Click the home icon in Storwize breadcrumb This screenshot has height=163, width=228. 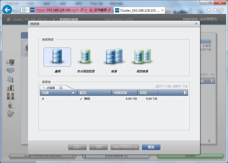coord(8,19)
